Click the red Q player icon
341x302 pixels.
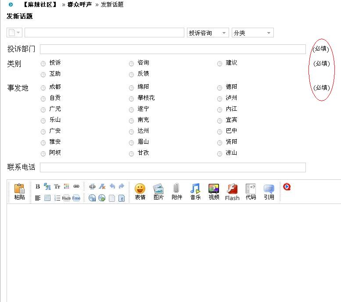287,187
